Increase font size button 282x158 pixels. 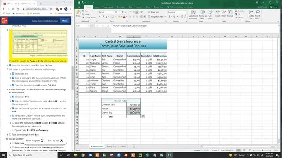click(123, 12)
